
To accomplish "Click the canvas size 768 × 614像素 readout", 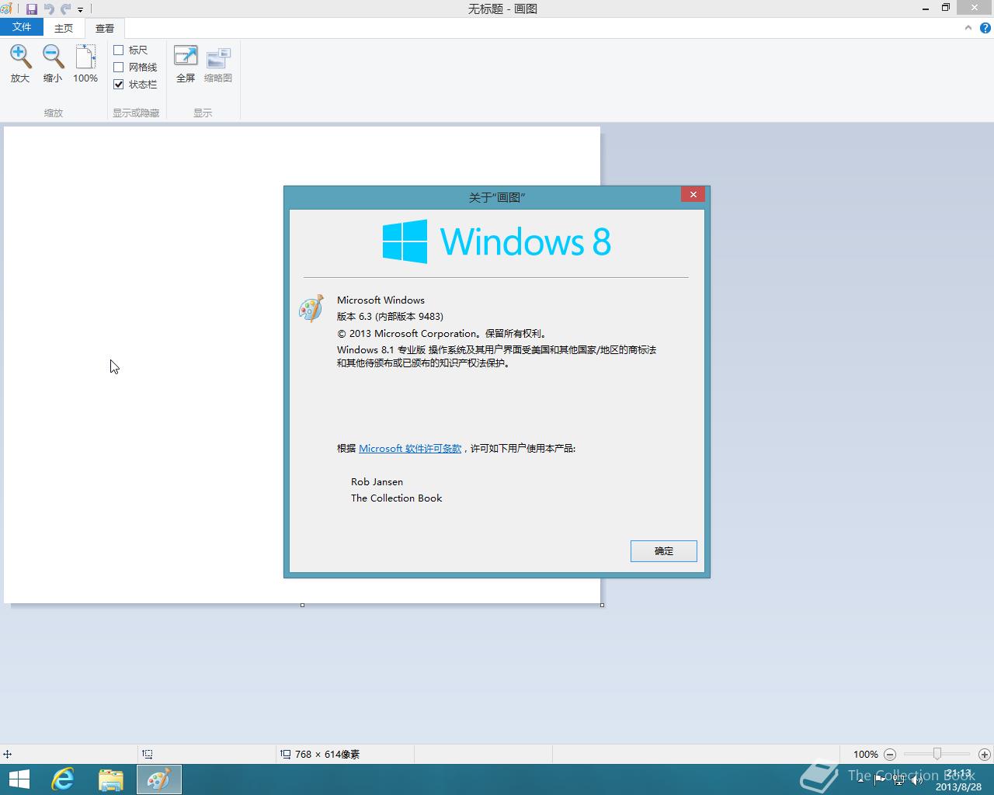I will pos(327,754).
